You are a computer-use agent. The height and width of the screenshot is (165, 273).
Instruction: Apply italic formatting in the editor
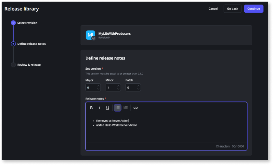pyautogui.click(x=99, y=108)
